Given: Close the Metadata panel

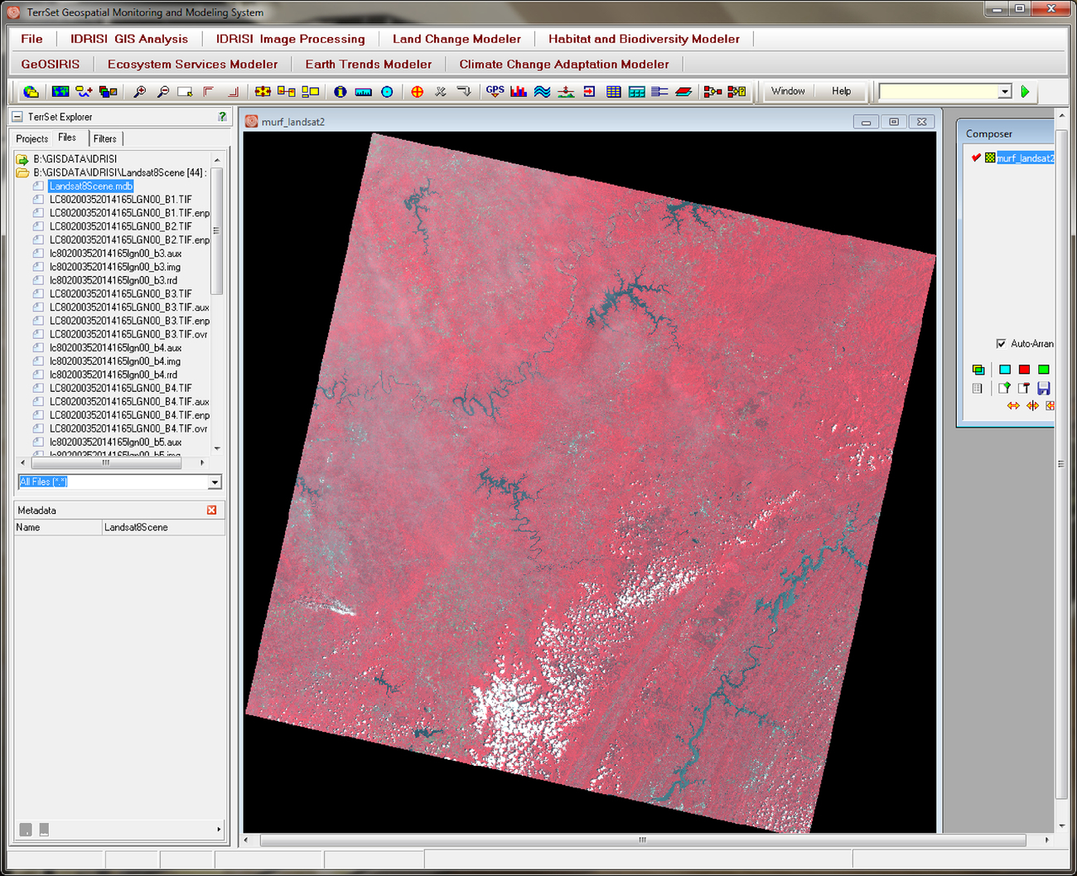Looking at the screenshot, I should pos(212,510).
